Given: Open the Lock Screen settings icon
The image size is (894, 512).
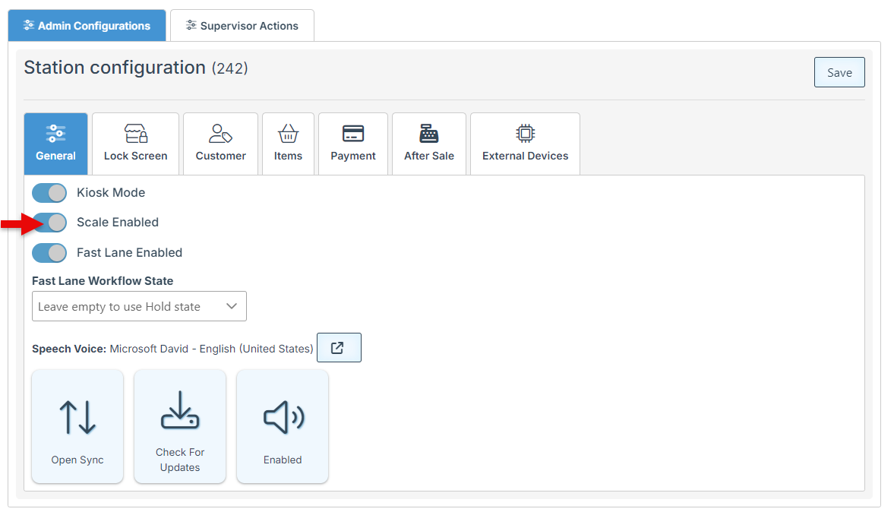Looking at the screenshot, I should point(135,134).
